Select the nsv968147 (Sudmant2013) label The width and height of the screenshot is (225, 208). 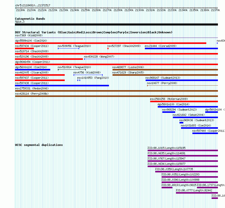pyautogui.click(x=163, y=78)
